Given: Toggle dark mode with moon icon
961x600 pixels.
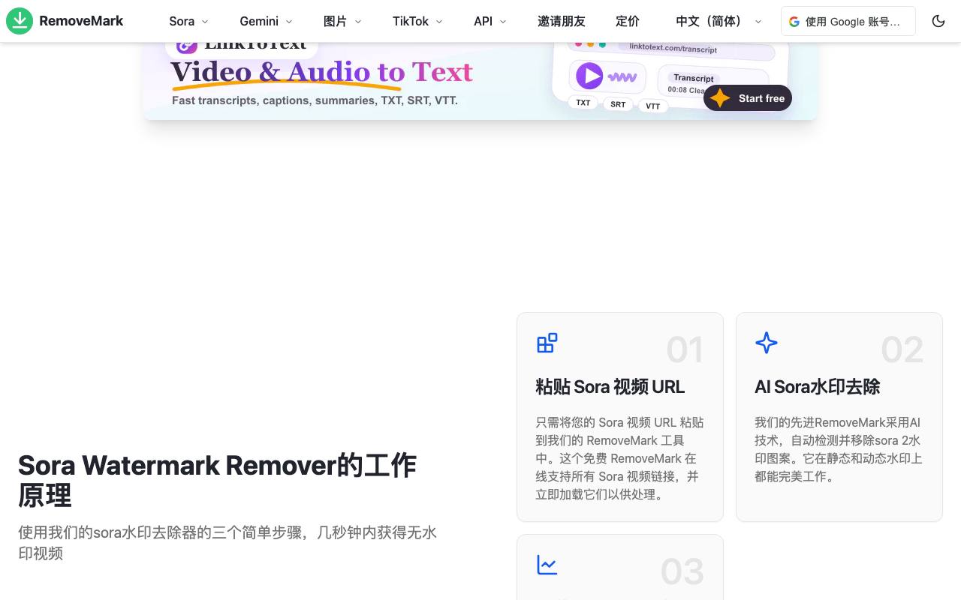Looking at the screenshot, I should (x=938, y=21).
